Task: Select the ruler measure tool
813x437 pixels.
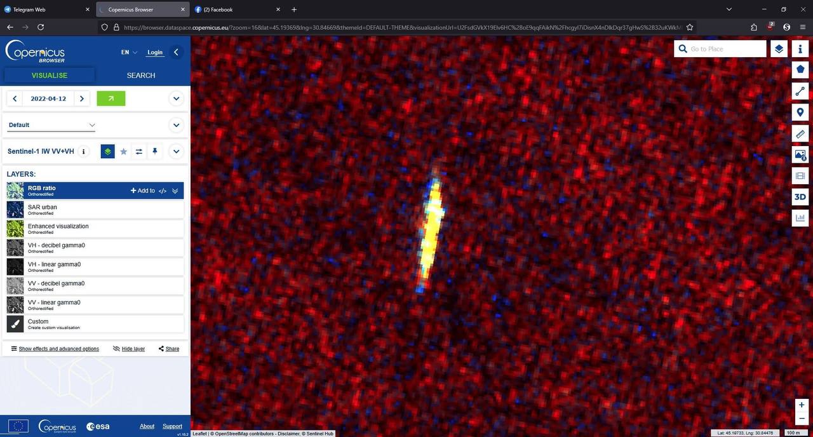Action: (800, 134)
